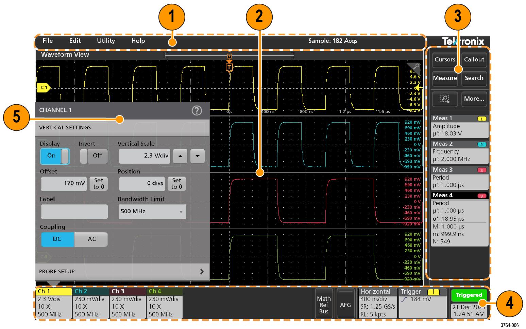Image resolution: width=526 pixels, height=329 pixels.
Task: Click the Cursors button
Action: point(445,60)
